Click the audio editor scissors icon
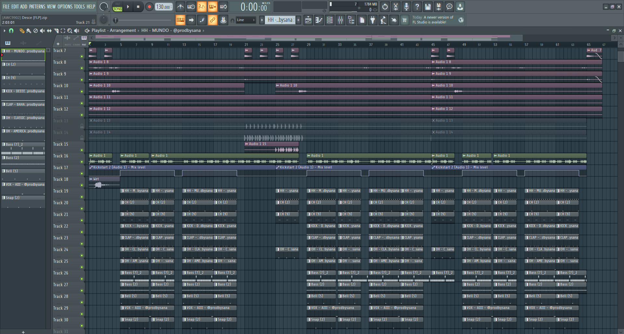Screen dimensions: 624x334 tap(396, 7)
